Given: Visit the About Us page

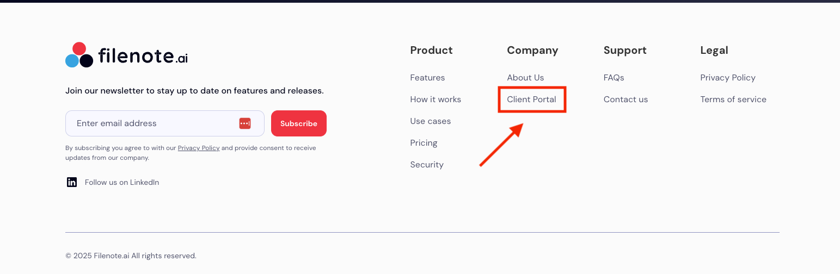Looking at the screenshot, I should click(x=525, y=78).
